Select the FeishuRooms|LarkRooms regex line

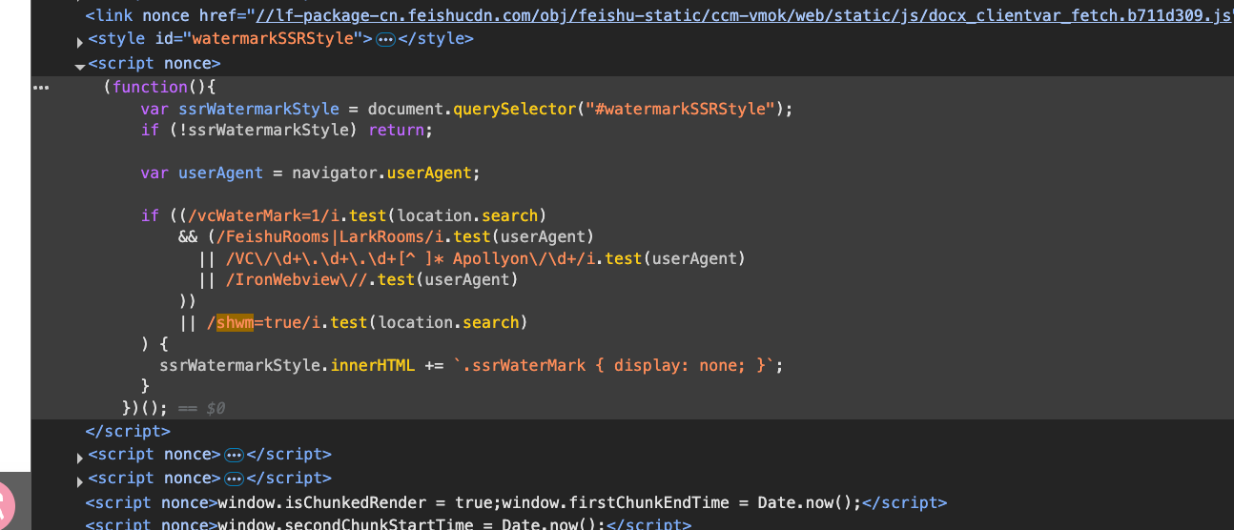tap(385, 236)
